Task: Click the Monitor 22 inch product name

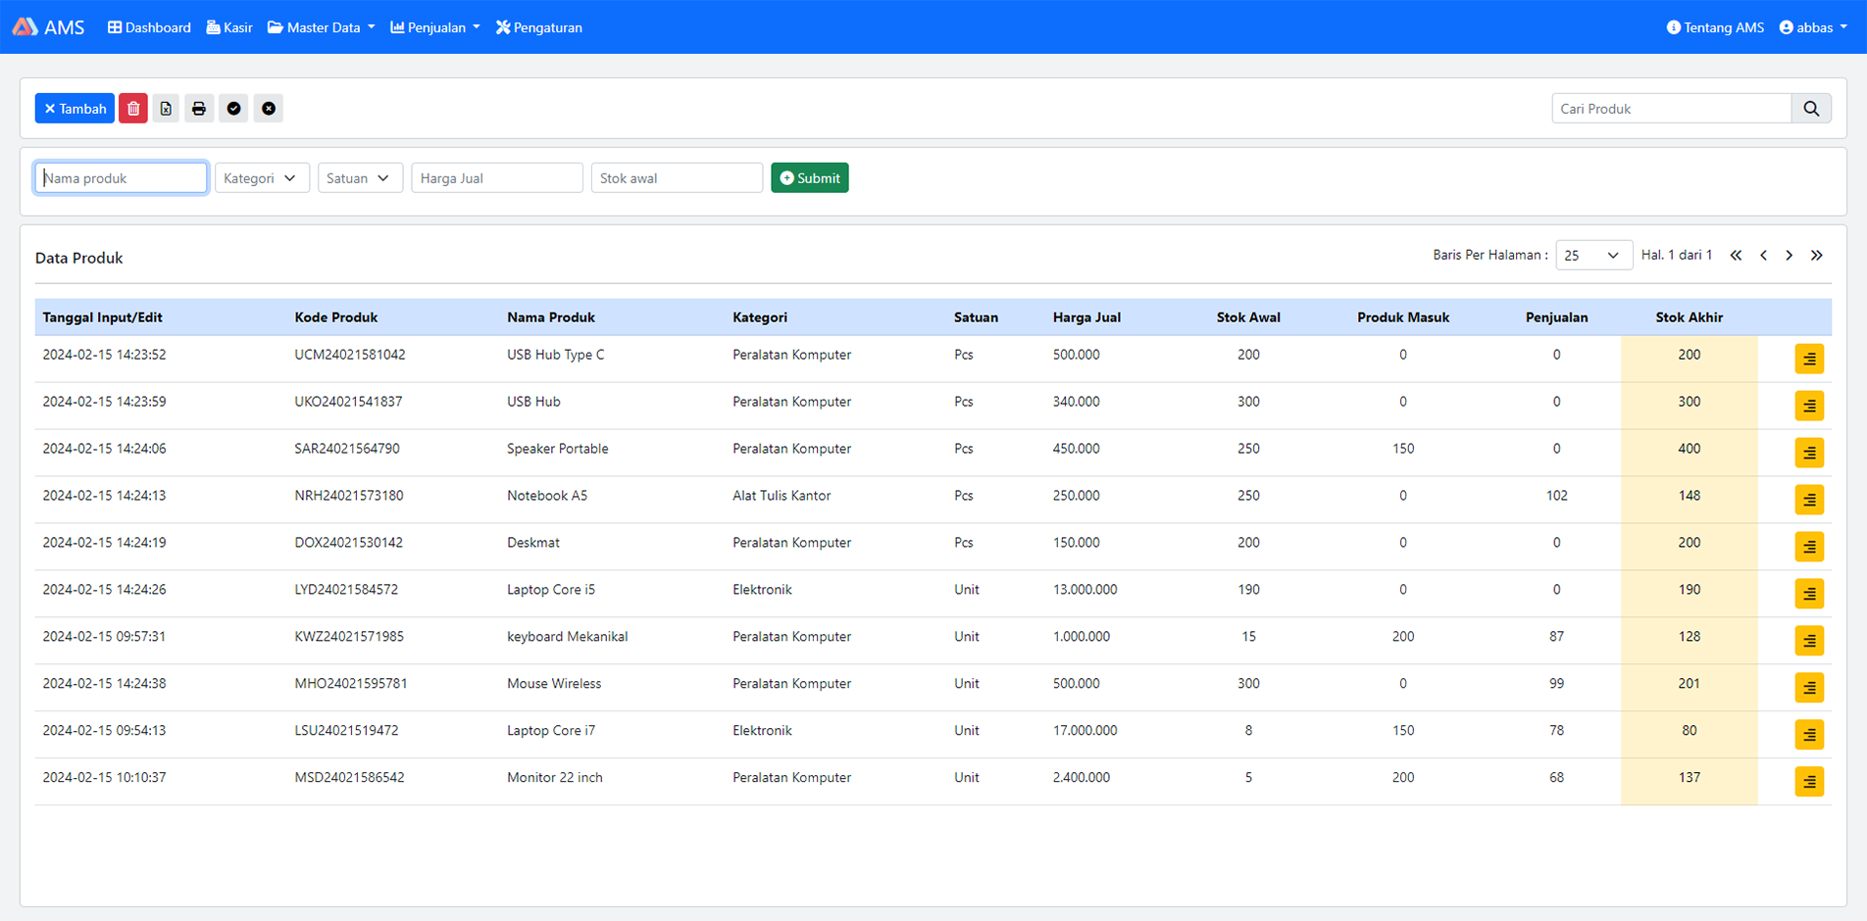Action: (555, 778)
